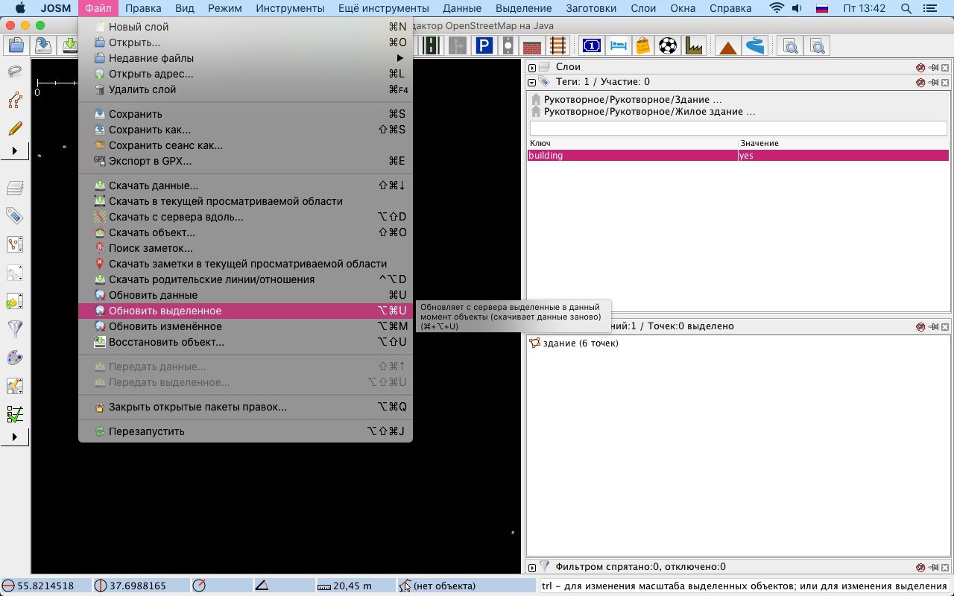Viewport: 954px width, 596px height.
Task: Click the second preset search magnifier icon
Action: point(818,46)
